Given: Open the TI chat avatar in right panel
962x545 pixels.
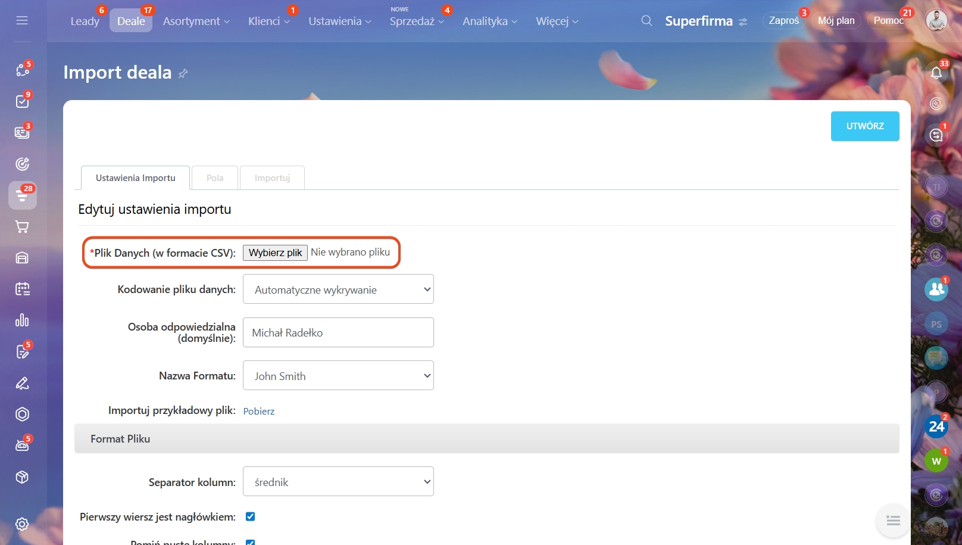Looking at the screenshot, I should (936, 187).
